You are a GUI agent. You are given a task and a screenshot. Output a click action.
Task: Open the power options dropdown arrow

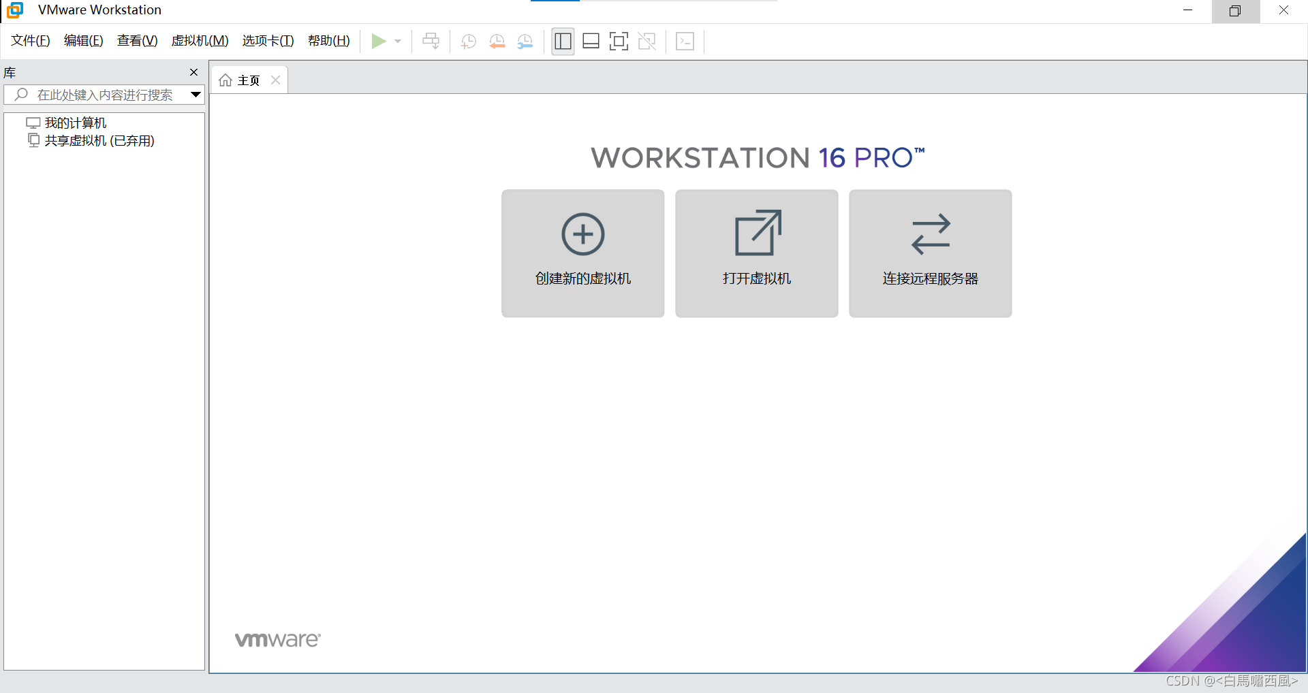[398, 42]
